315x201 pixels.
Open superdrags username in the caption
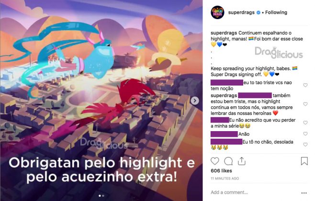pyautogui.click(x=224, y=33)
